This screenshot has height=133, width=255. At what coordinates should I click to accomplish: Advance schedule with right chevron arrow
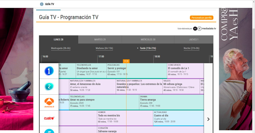tap(208, 119)
